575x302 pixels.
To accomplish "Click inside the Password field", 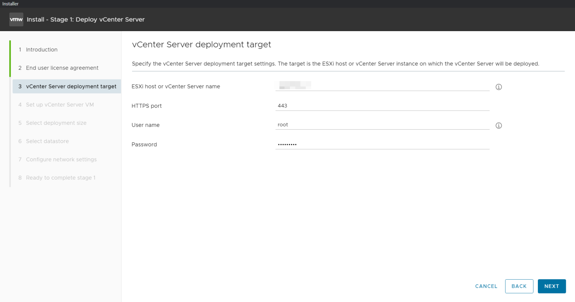I will point(382,144).
